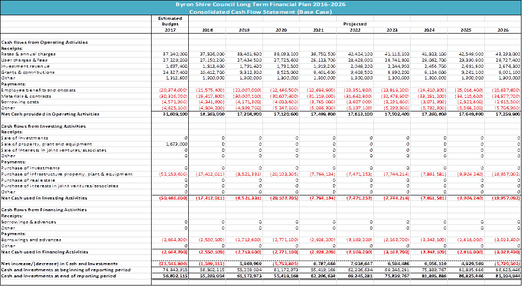Select the Cash and Investments at beginning of reporting period label

click(x=66, y=270)
